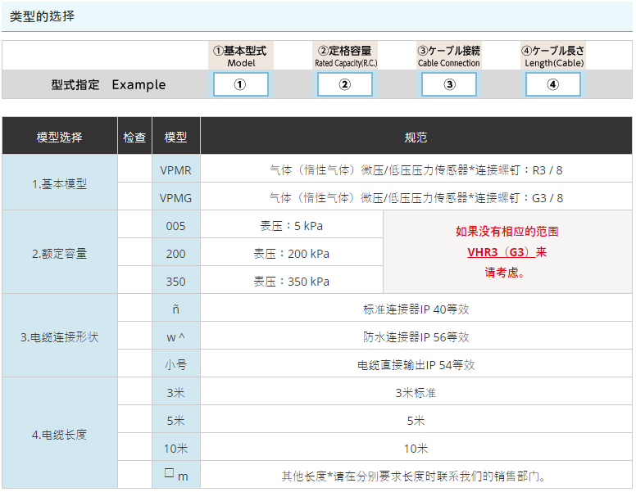Tick the check cell for 10米 cable
636x492 pixels.
pyautogui.click(x=134, y=448)
